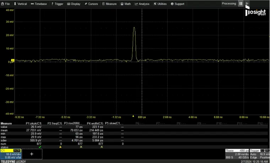
Task: Click the P1 value 26.5 mV
Action: click(x=36, y=127)
